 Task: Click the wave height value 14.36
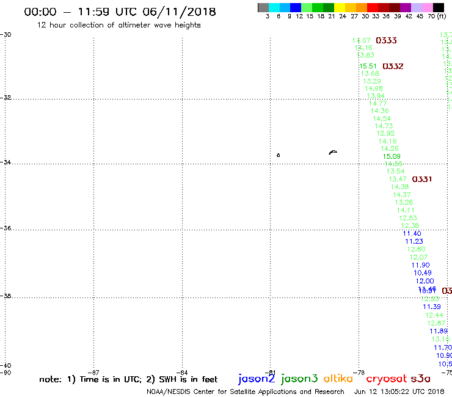click(380, 111)
